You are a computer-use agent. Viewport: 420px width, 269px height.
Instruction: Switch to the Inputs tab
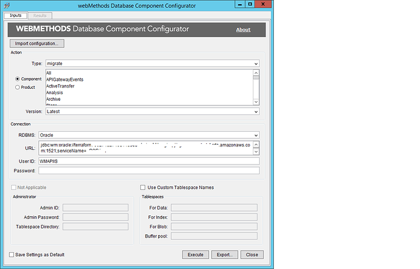pyautogui.click(x=16, y=16)
